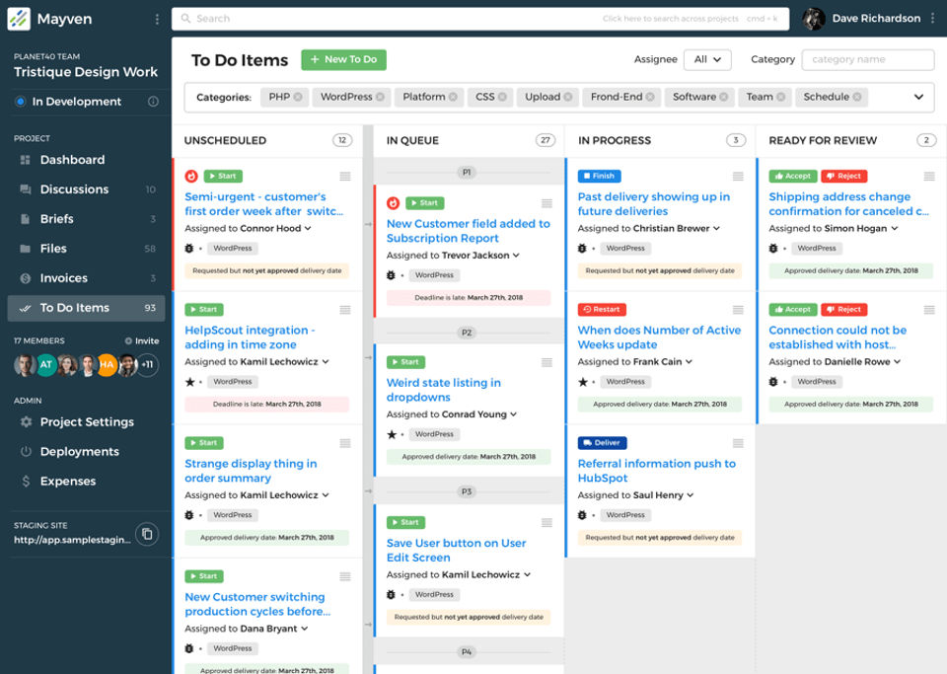The width and height of the screenshot is (947, 674).
Task: Show the +11 additional members
Action: click(147, 365)
